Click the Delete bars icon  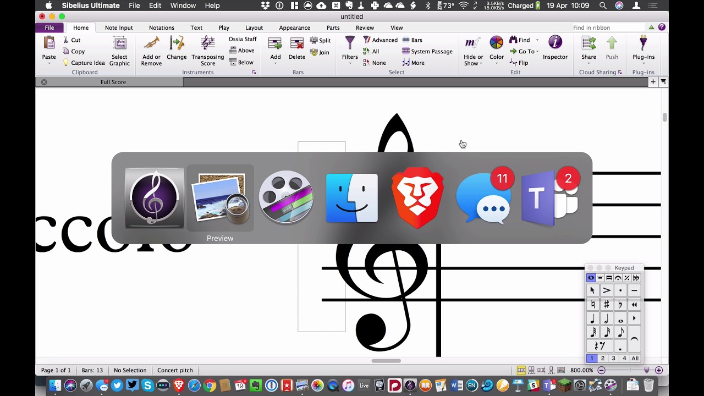[x=297, y=44]
